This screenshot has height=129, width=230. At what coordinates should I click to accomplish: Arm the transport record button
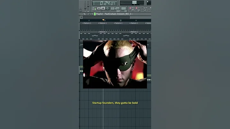point(108,8)
